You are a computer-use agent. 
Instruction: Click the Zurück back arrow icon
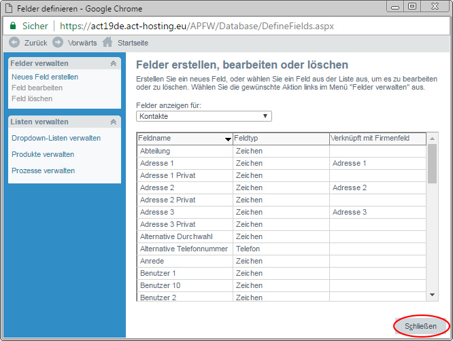[x=14, y=42]
